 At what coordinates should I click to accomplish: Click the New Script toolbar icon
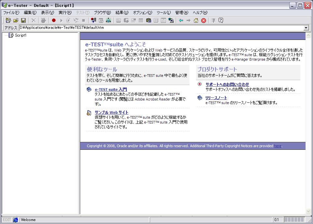(8, 20)
